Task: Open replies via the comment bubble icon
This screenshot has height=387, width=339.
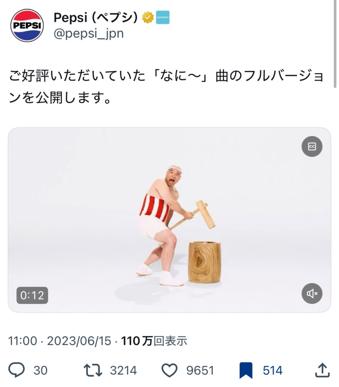Action: pyautogui.click(x=16, y=370)
